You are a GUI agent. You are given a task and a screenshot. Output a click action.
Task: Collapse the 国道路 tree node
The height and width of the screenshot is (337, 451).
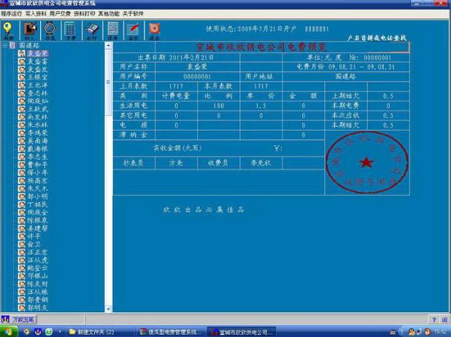pyautogui.click(x=6, y=45)
